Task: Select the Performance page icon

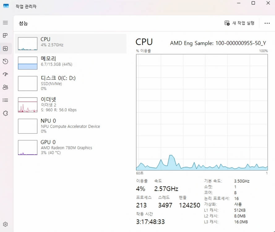Action: [x=5, y=48]
